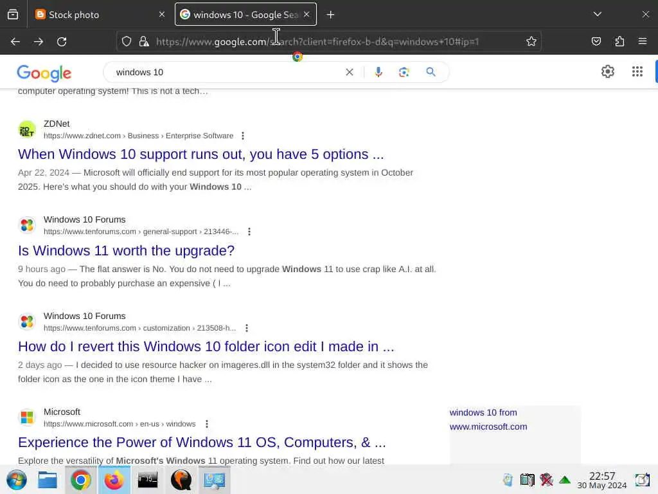Open How do I revert folder icon link

click(206, 347)
